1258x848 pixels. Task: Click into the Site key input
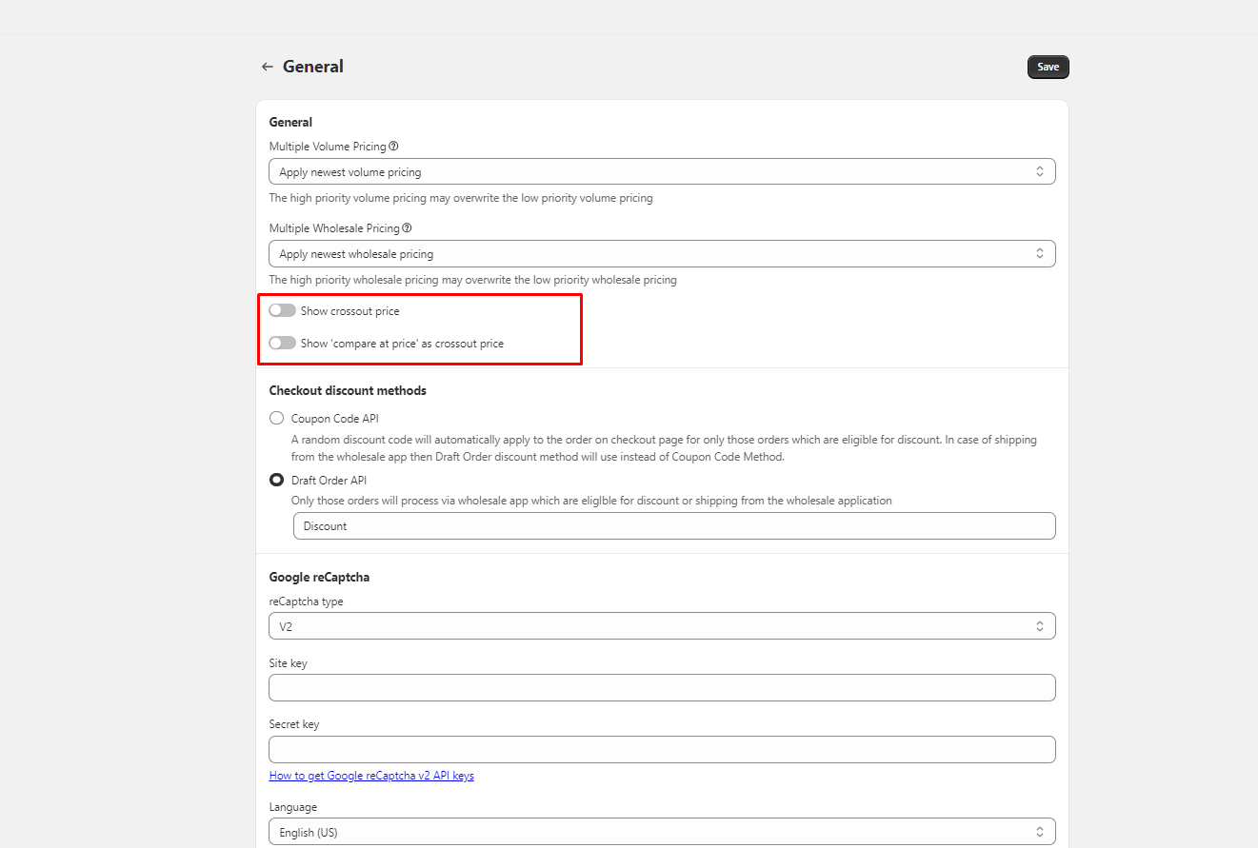pyautogui.click(x=662, y=688)
